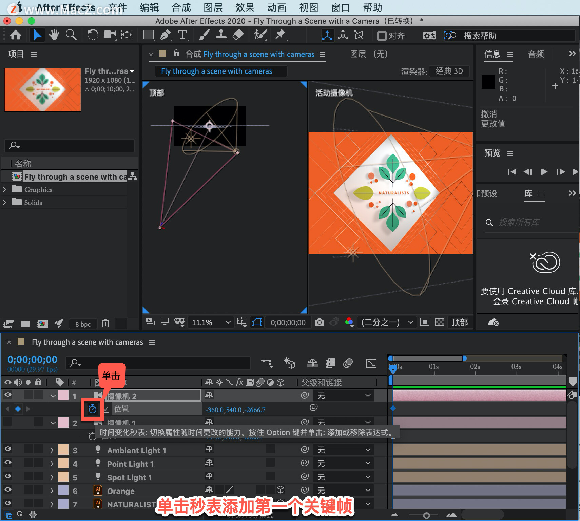Viewport: 580px width, 521px height.
Task: Select the Rectangle shape tool
Action: tap(149, 35)
